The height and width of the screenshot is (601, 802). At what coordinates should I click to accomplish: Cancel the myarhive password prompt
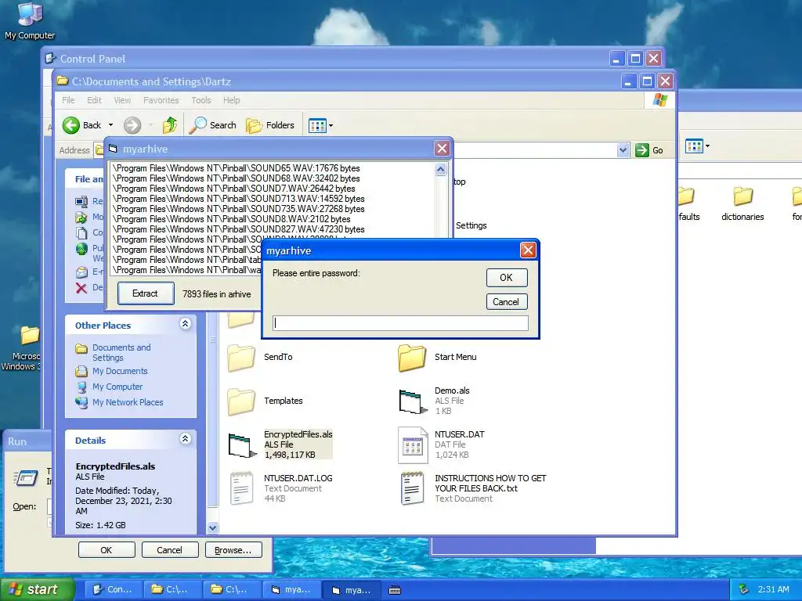click(x=507, y=302)
